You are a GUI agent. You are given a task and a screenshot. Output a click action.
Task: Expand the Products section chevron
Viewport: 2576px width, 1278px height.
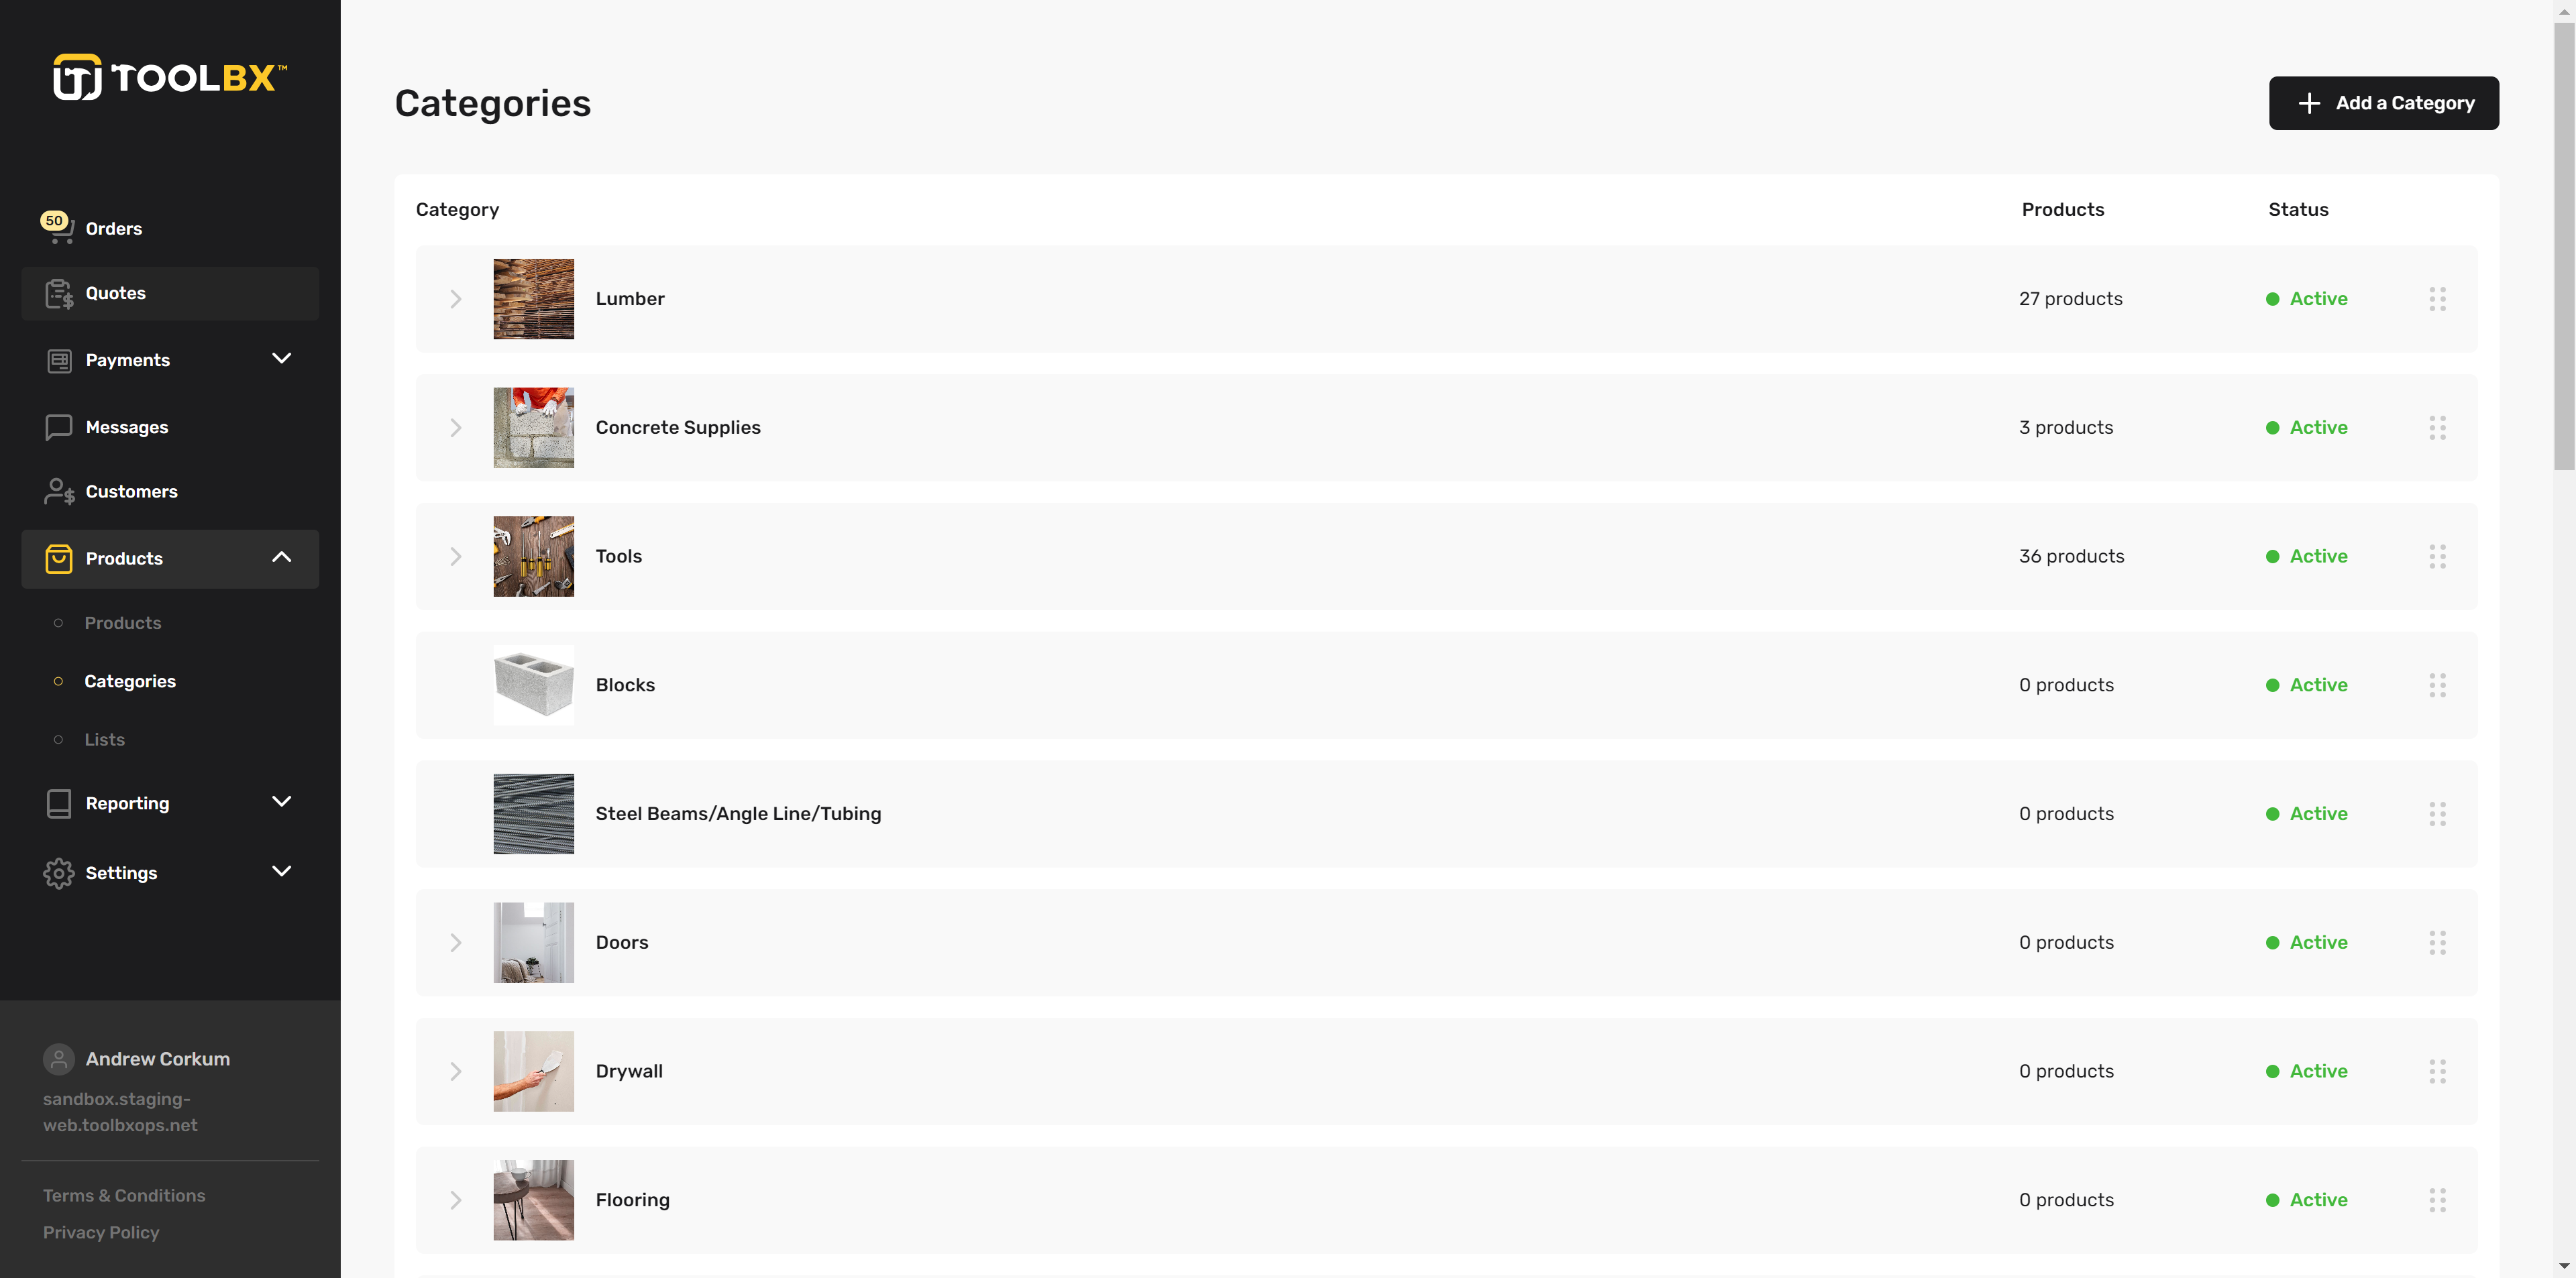(282, 559)
